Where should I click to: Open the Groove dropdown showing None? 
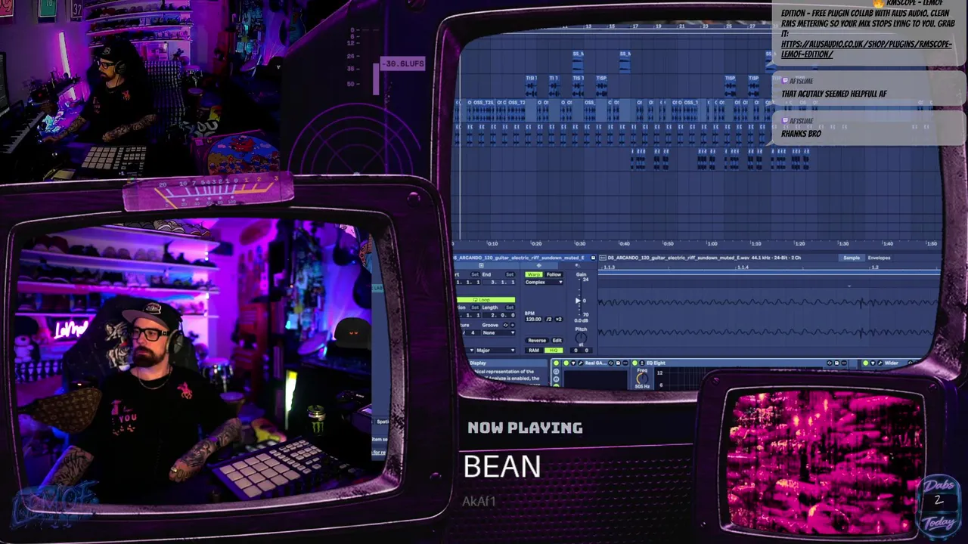click(x=498, y=332)
